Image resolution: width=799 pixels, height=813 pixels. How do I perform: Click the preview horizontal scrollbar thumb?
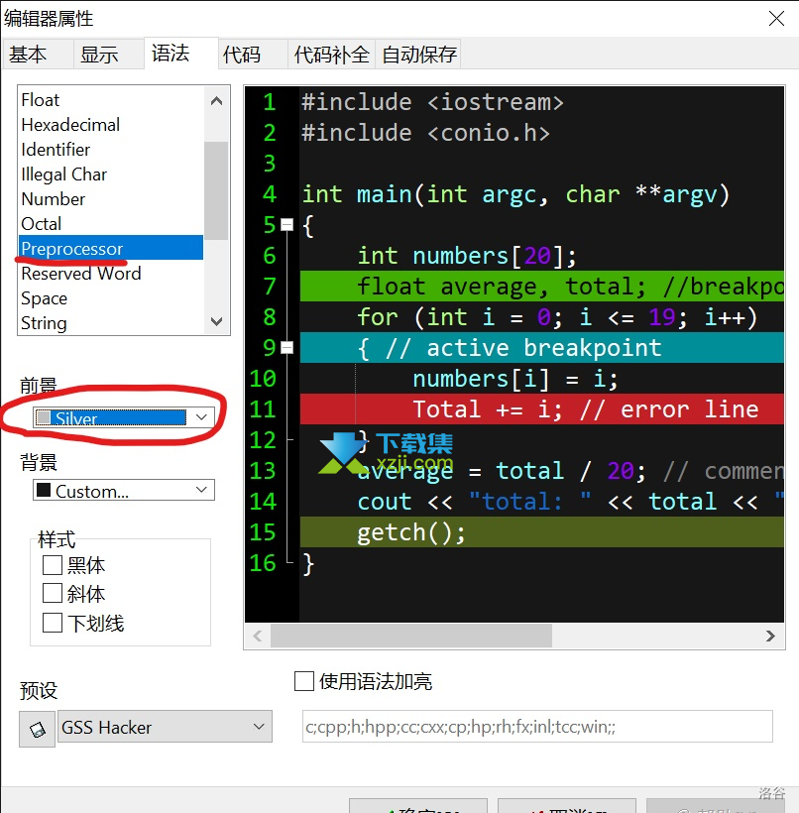(x=411, y=636)
